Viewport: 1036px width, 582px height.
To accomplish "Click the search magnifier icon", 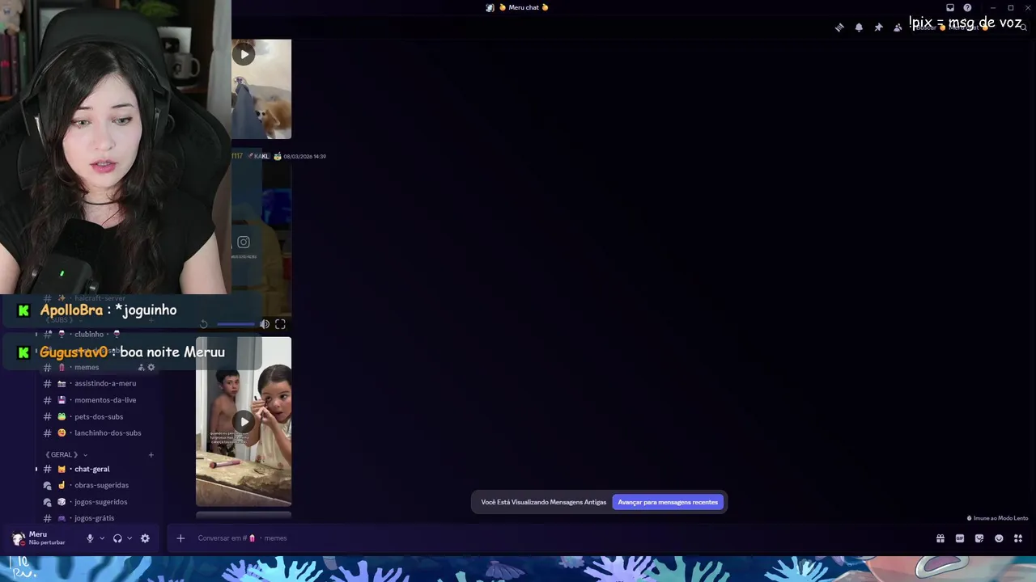I will tap(1023, 27).
